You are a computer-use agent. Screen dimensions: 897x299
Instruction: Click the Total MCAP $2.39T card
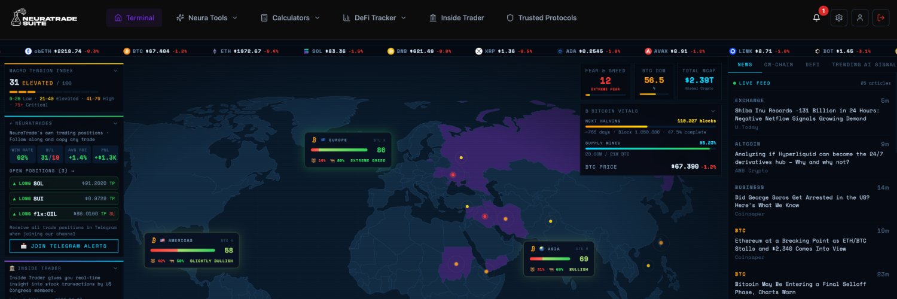pyautogui.click(x=698, y=81)
